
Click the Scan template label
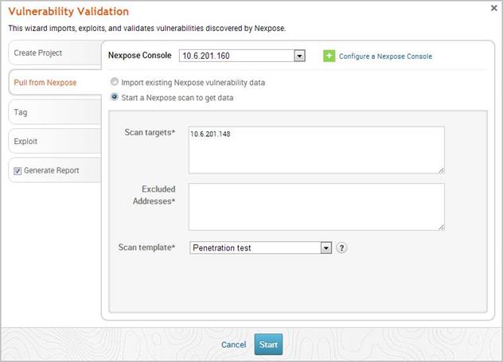146,247
